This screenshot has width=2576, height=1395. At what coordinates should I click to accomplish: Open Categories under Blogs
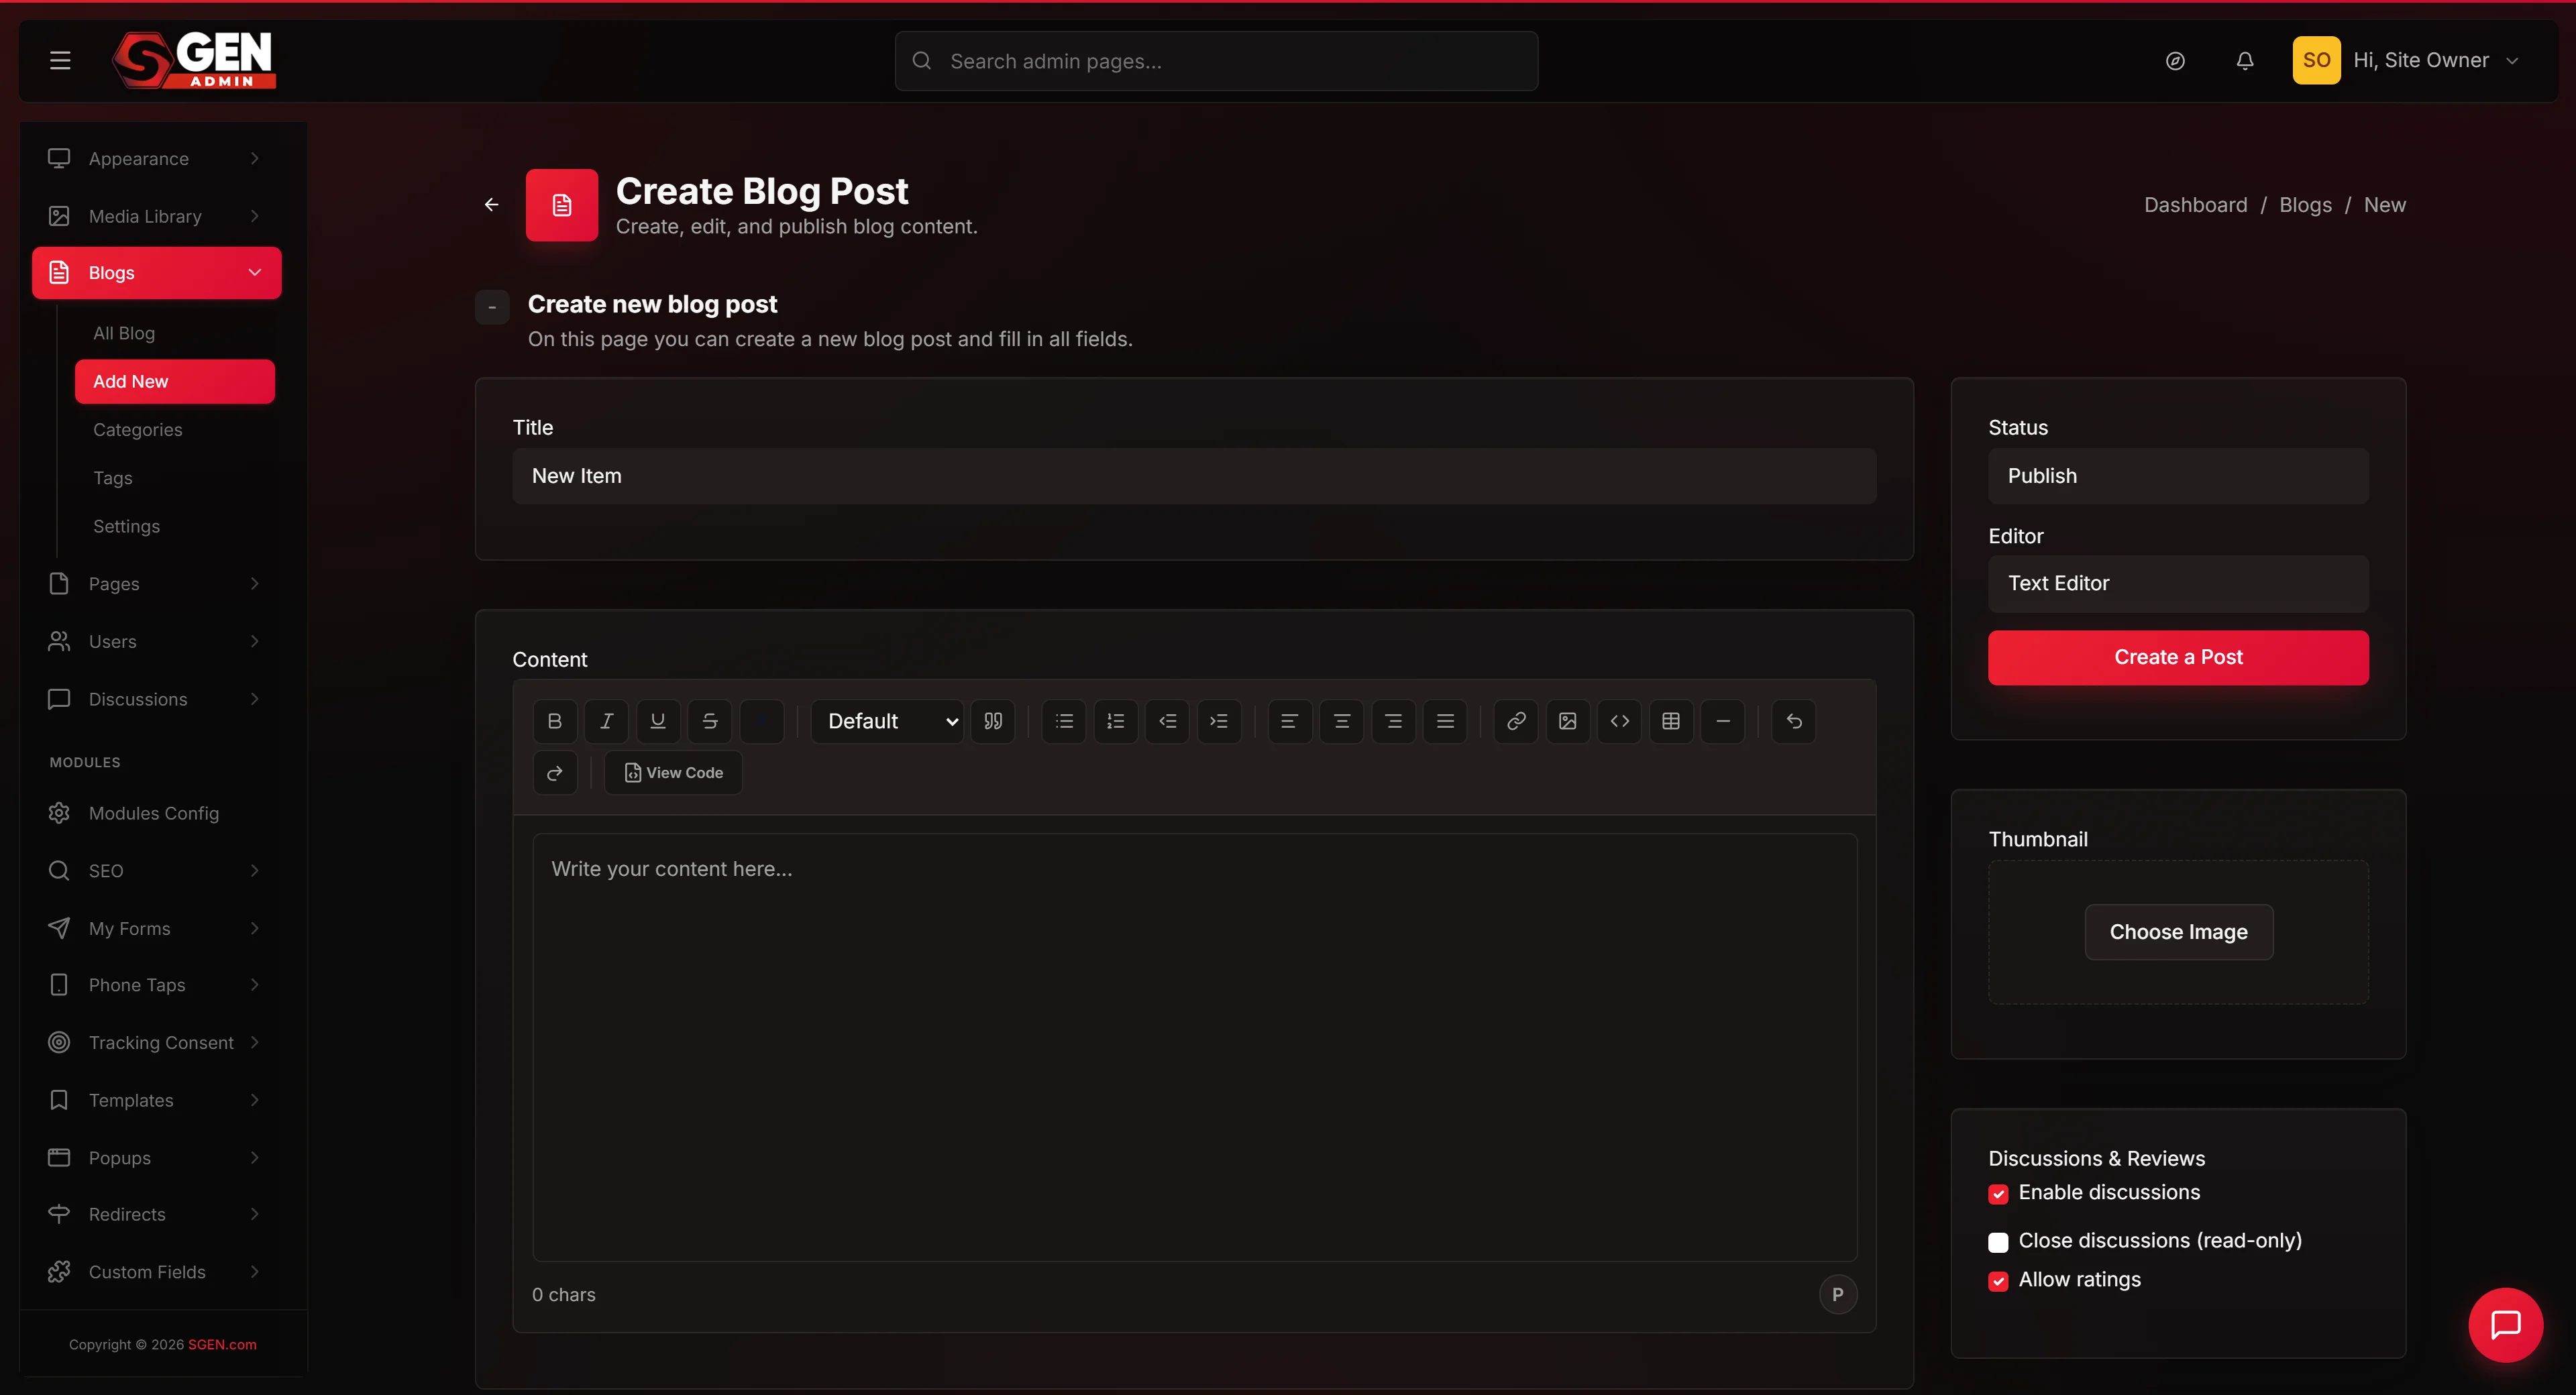coord(138,430)
